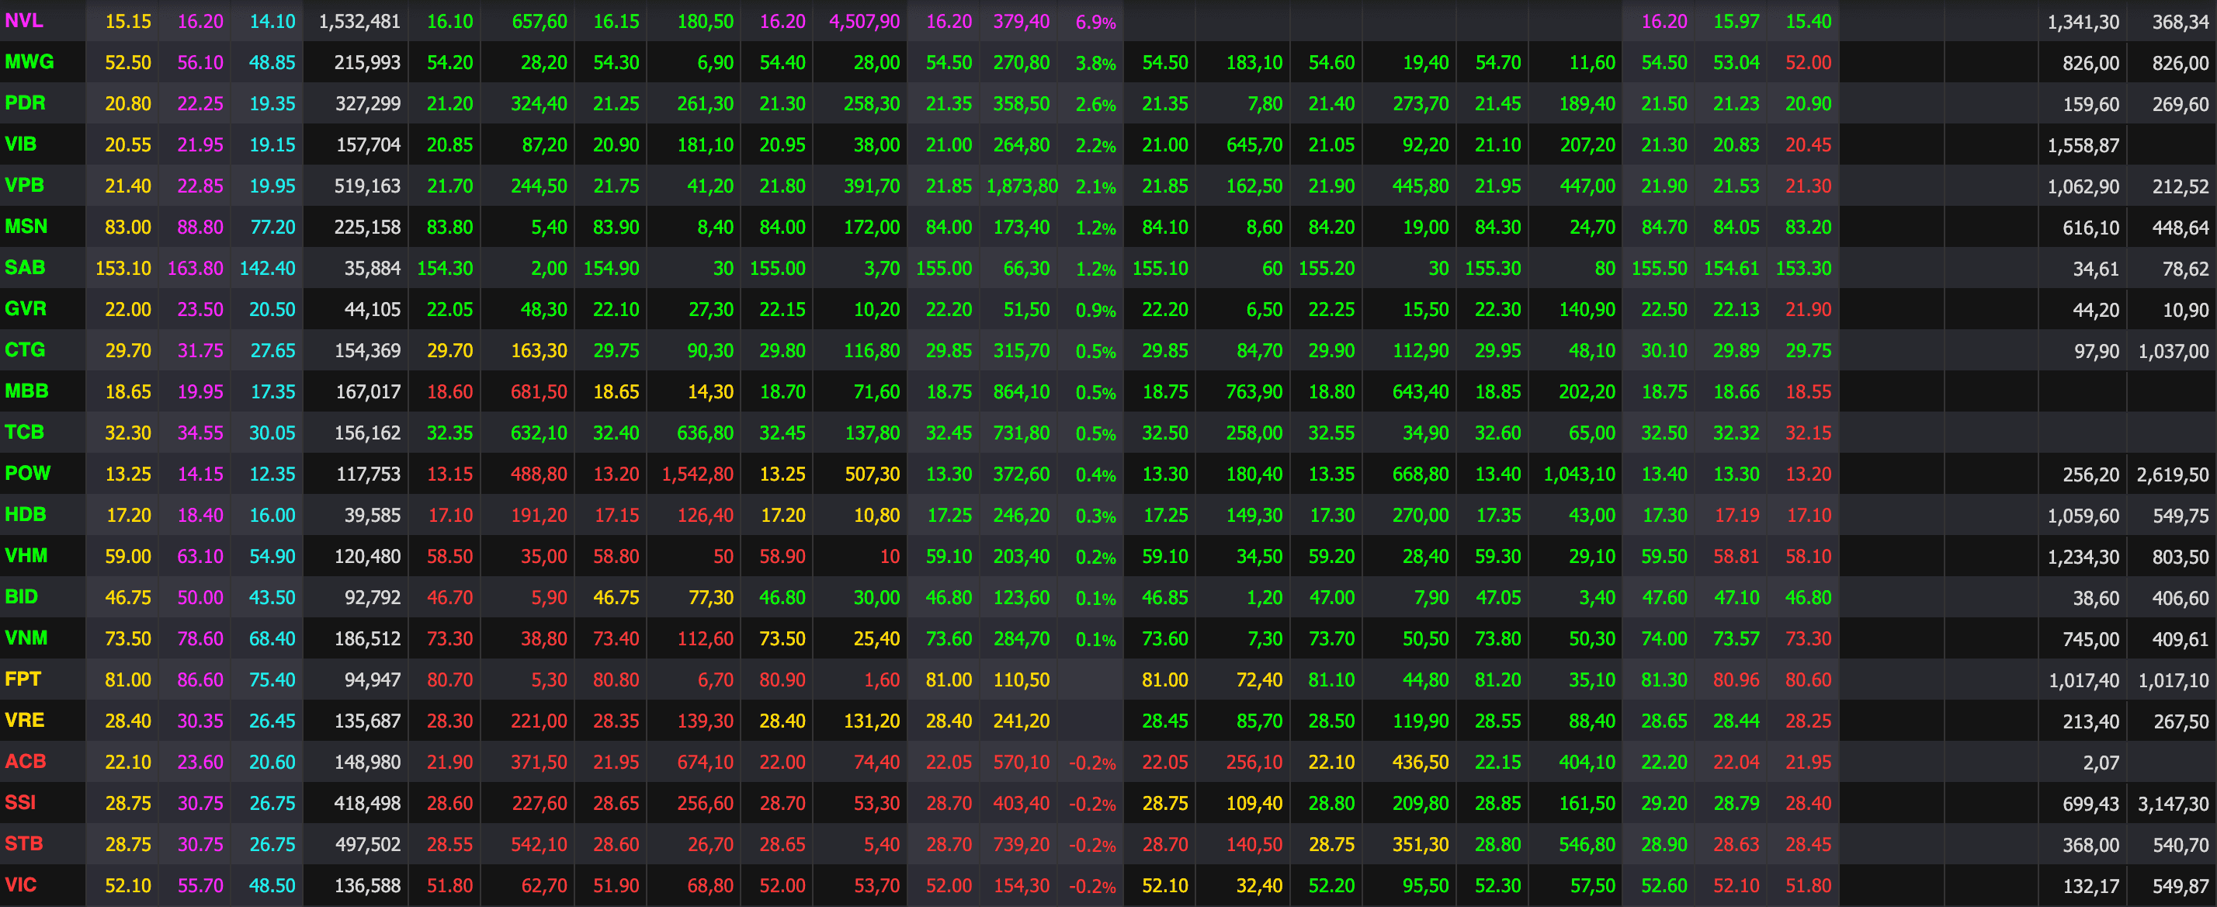
Task: Click the BID ticker symbol
Action: [x=22, y=597]
